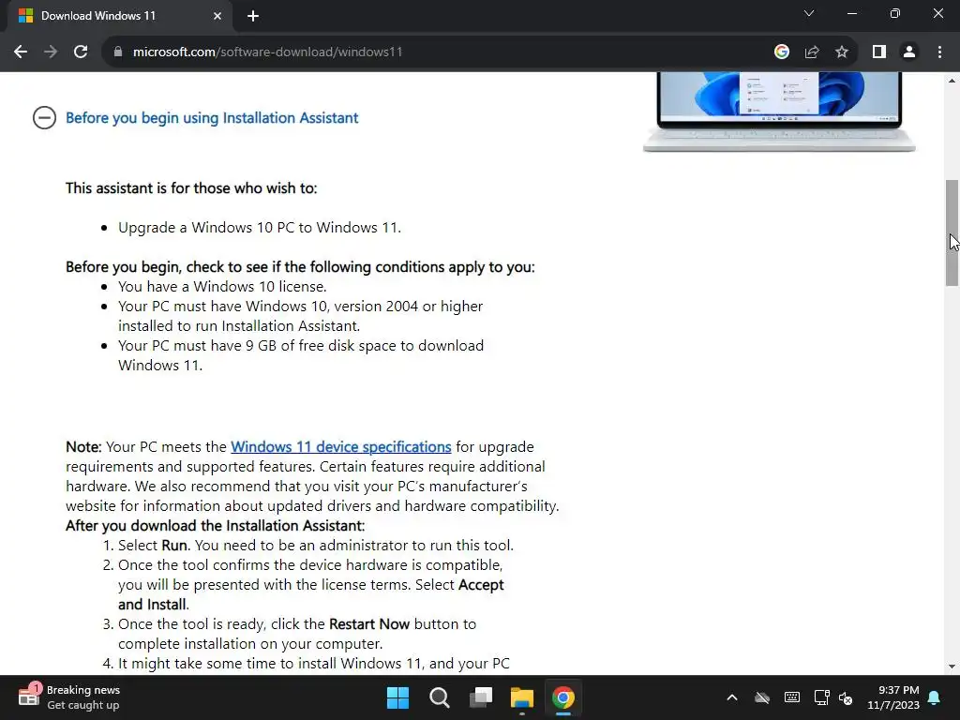Select the Download Windows 11 tab
The image size is (960, 720).
pos(120,16)
